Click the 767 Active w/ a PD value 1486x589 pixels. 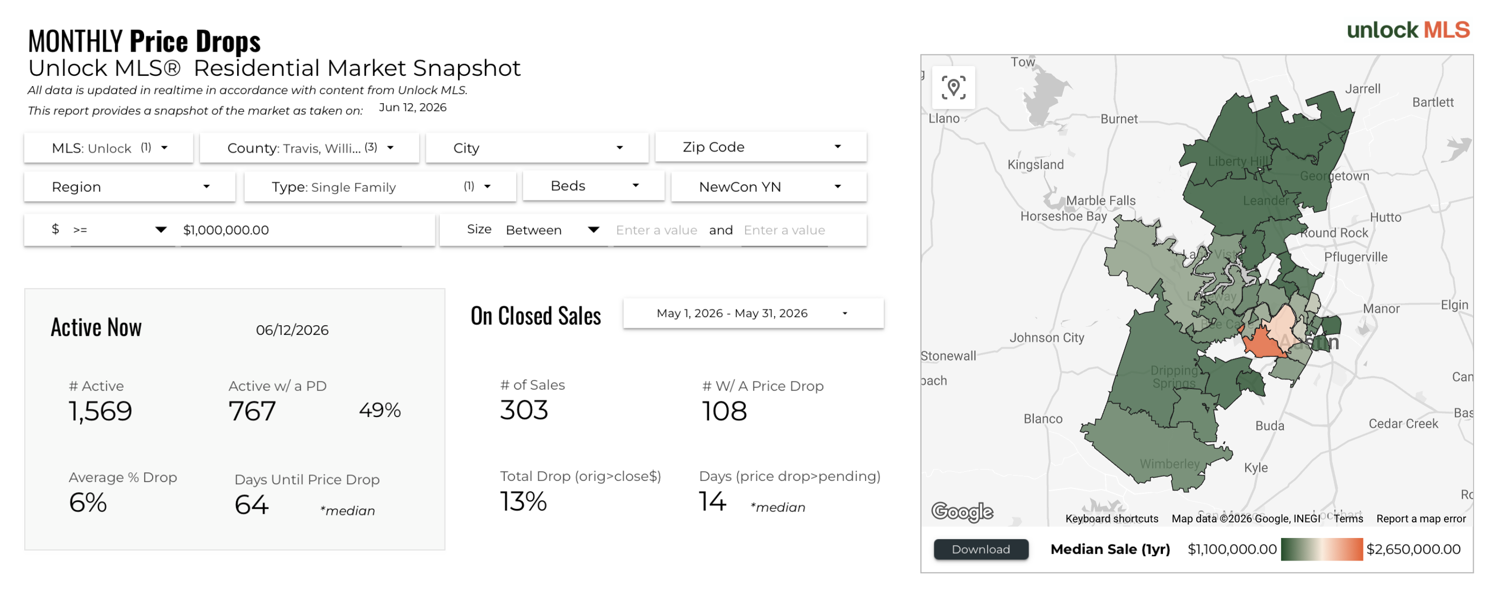[x=252, y=411]
